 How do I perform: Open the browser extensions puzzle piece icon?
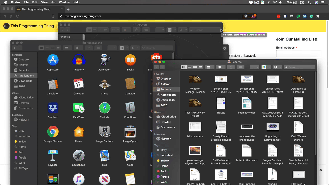tap(318, 16)
